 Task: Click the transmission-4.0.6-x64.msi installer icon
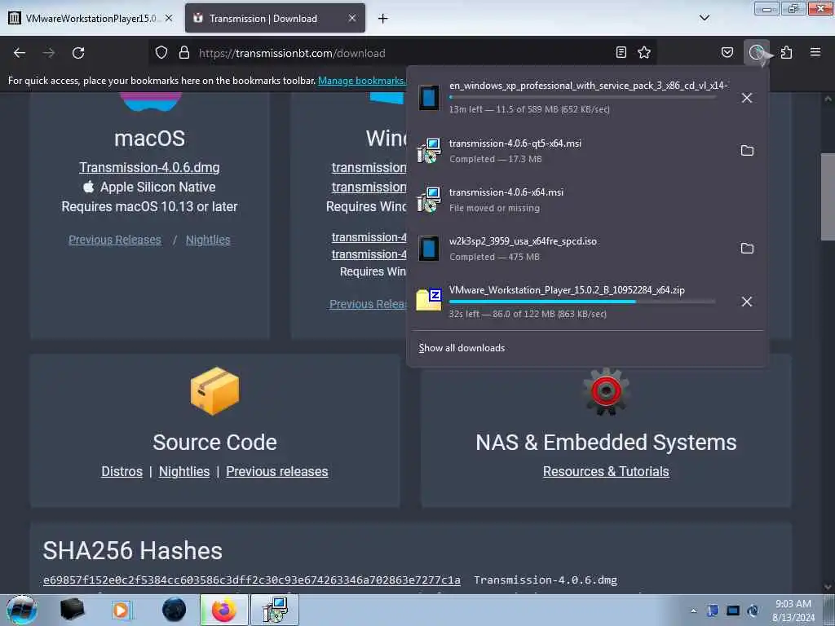pos(429,200)
